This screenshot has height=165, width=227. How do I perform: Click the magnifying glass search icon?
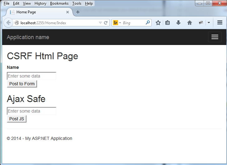[148, 23]
